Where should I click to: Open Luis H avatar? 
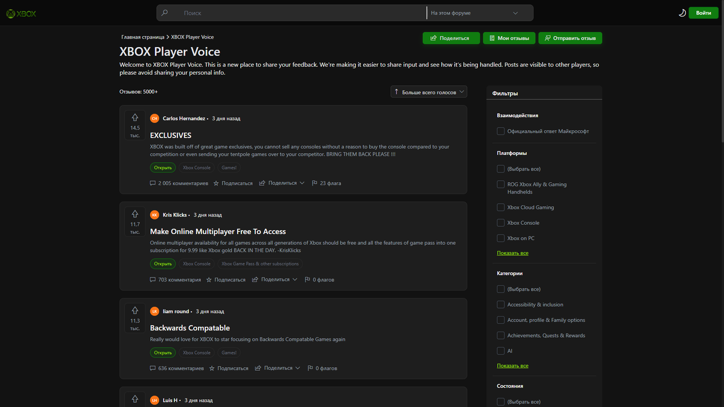[x=154, y=400]
